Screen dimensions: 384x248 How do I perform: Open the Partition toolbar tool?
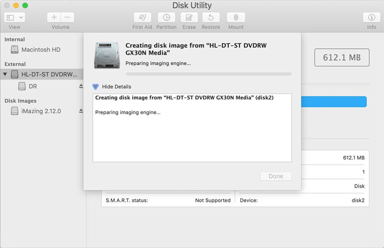[167, 18]
